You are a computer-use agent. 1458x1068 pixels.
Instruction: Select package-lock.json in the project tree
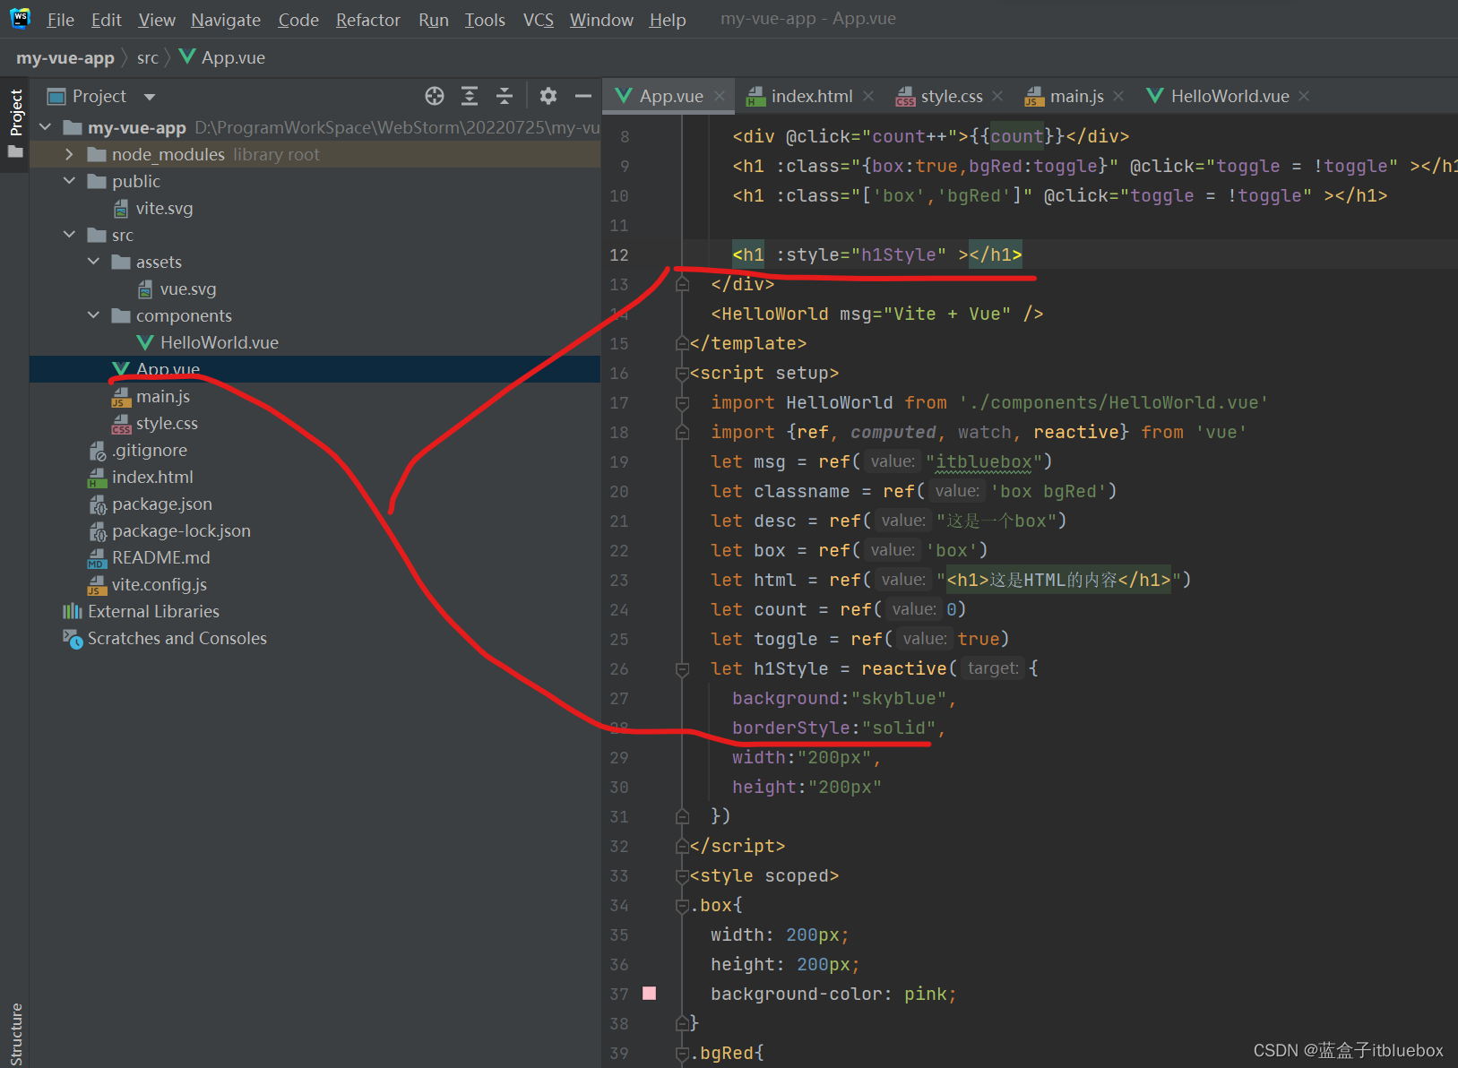tap(169, 530)
